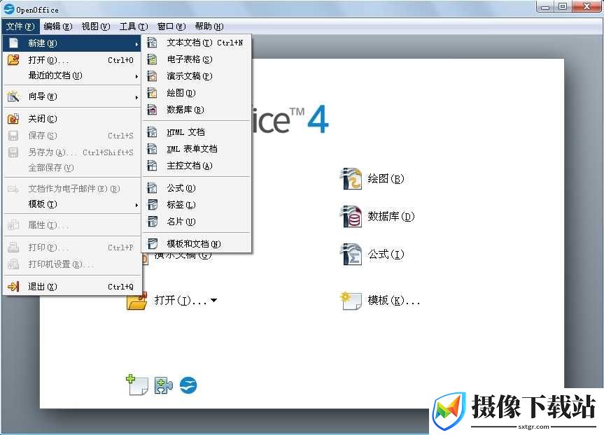Click the Templates icon on Start Center

[351, 300]
